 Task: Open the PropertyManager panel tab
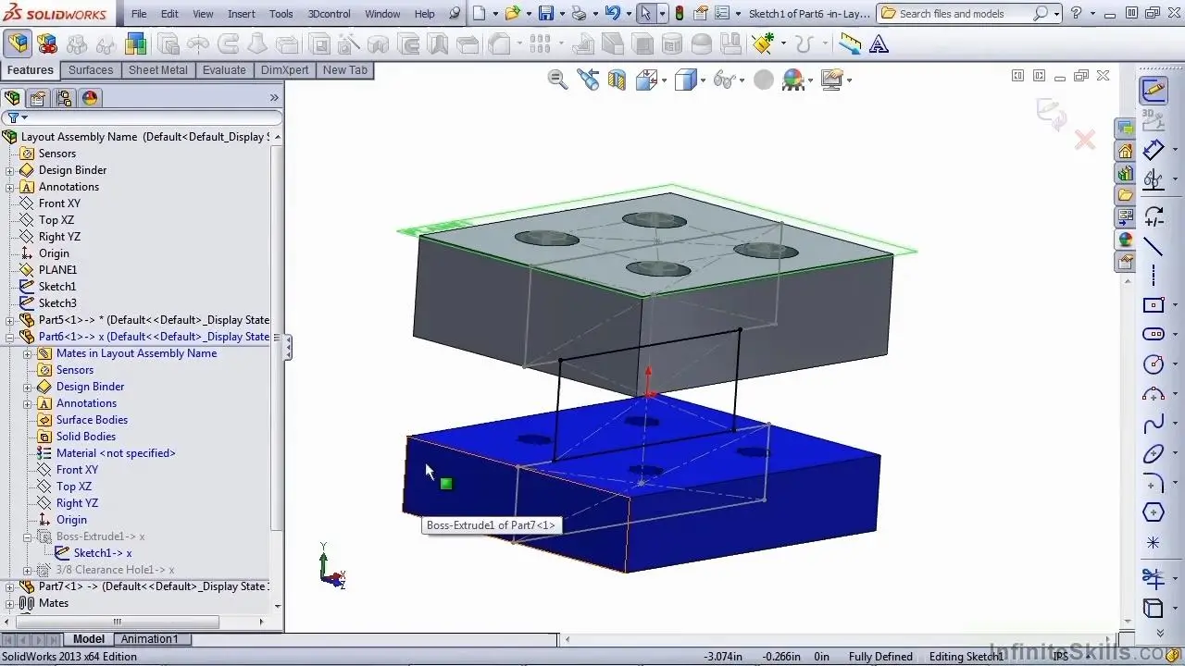tap(38, 98)
